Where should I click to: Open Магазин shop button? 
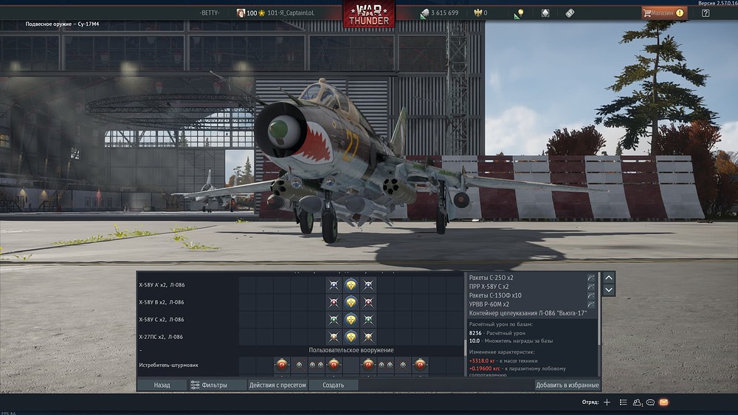point(664,13)
